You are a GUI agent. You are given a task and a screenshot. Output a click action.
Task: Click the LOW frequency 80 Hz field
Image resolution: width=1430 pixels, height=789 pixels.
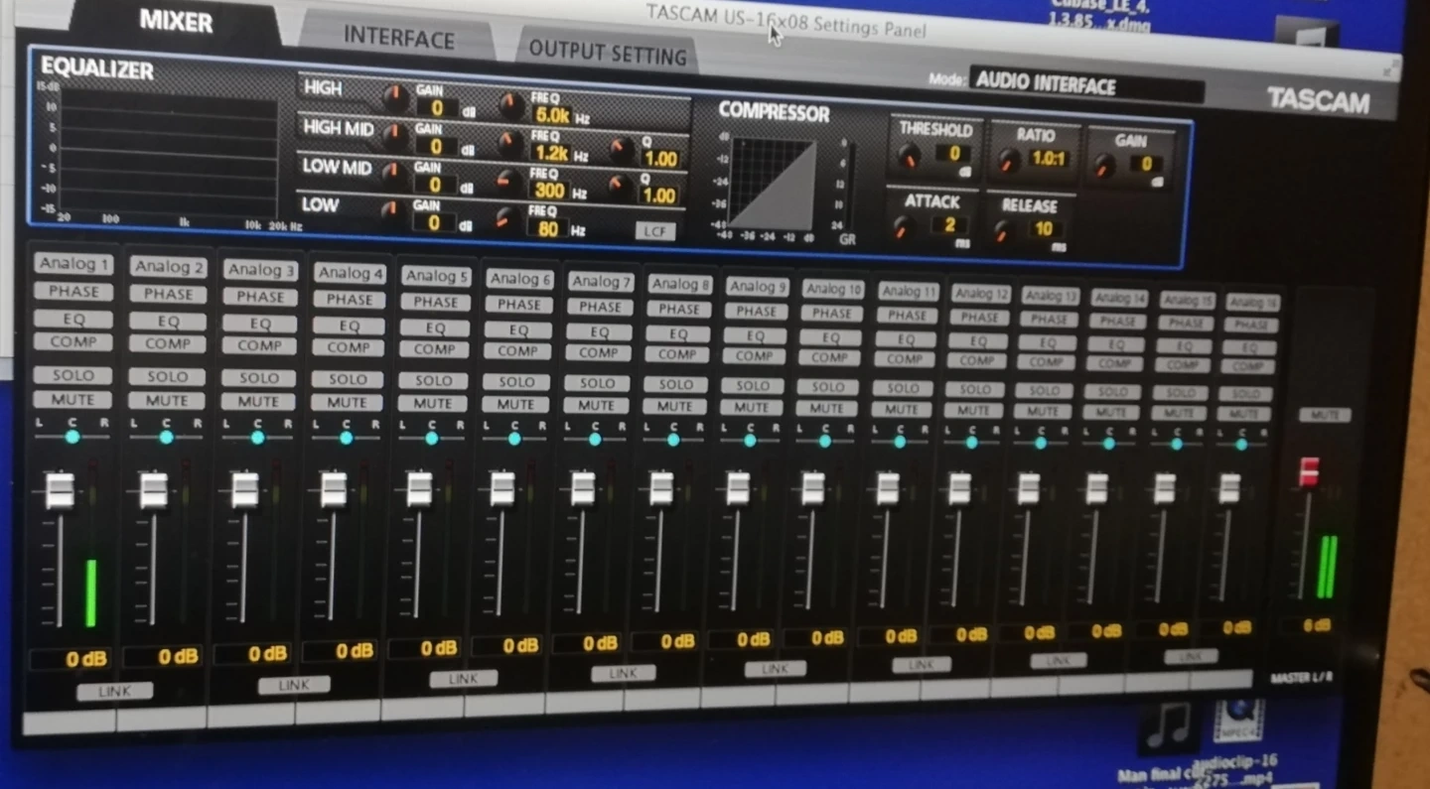pos(547,229)
